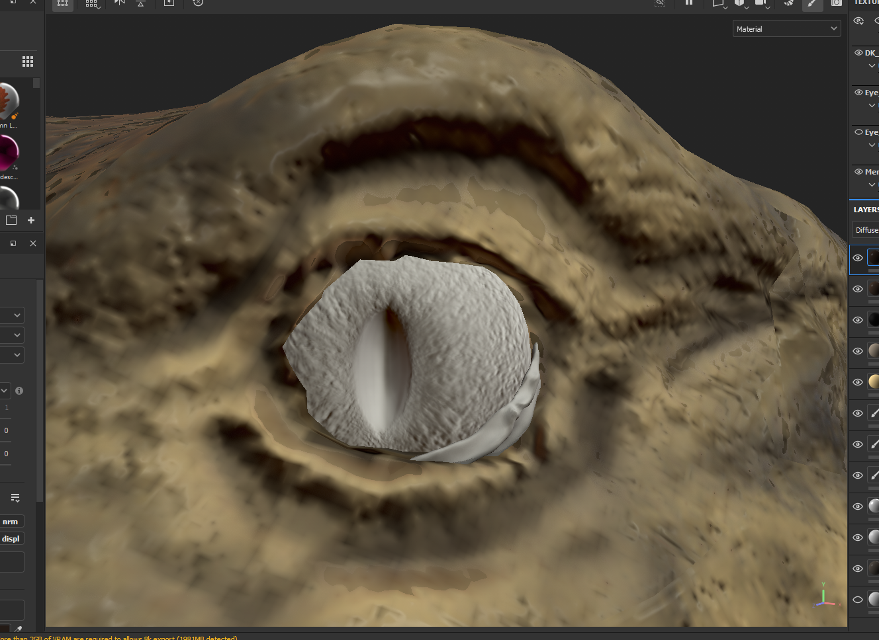Open the Diffuse channel dropdown

coord(866,230)
